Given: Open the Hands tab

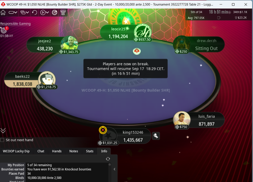Looking at the screenshot, I should 57,151.
